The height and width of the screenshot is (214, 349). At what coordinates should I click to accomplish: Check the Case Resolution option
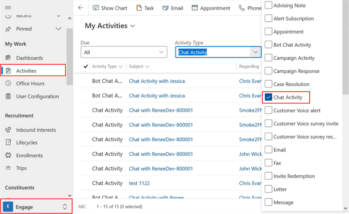(268, 84)
